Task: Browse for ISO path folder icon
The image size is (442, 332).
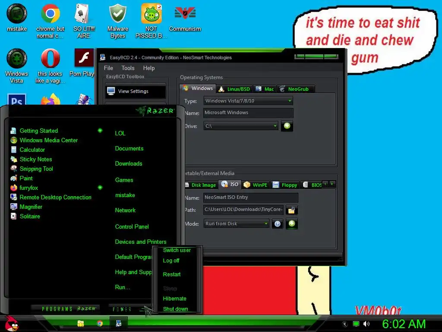Action: click(x=291, y=210)
